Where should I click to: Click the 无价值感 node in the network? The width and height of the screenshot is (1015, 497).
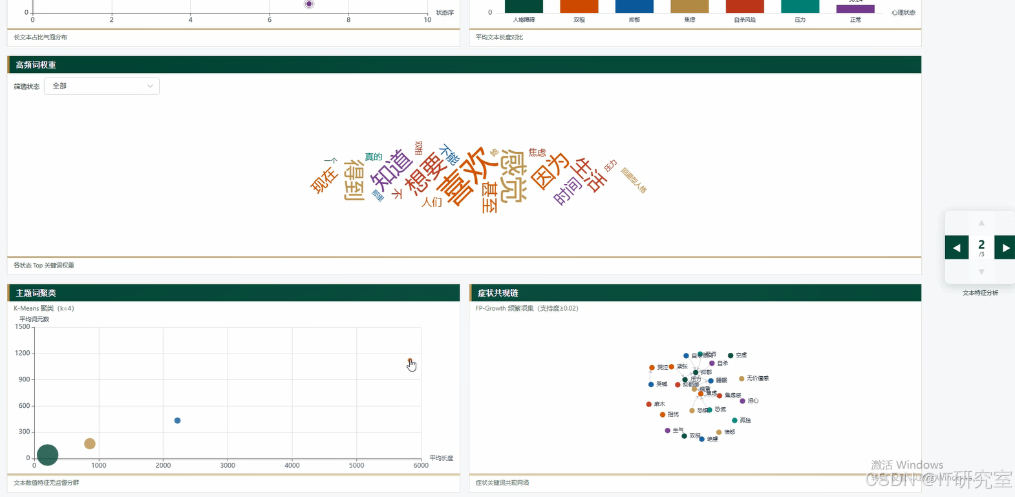tap(742, 379)
